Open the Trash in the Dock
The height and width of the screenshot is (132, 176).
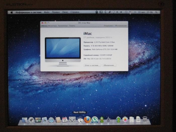tap(145, 119)
